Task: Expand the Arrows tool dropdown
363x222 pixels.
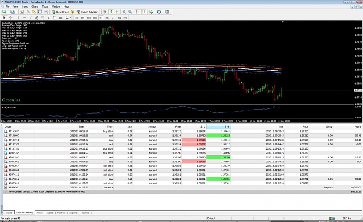Action: 70,18
